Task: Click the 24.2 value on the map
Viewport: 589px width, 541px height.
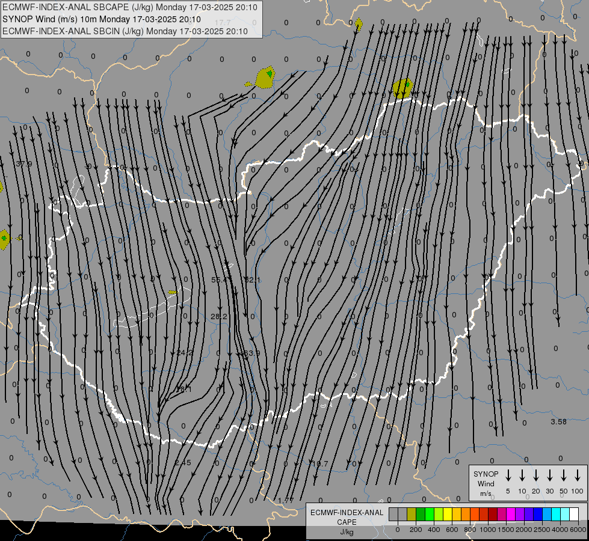Action: (185, 352)
